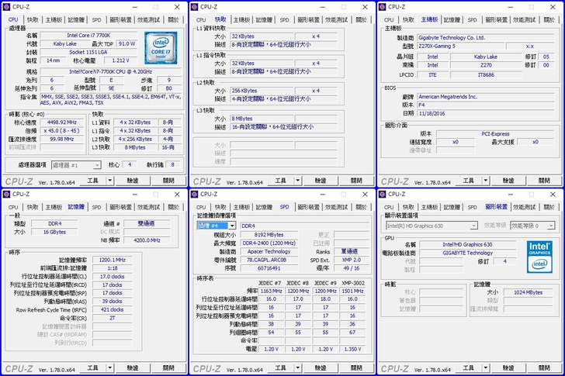Click the 'IT8686' LPCIO field

point(486,75)
